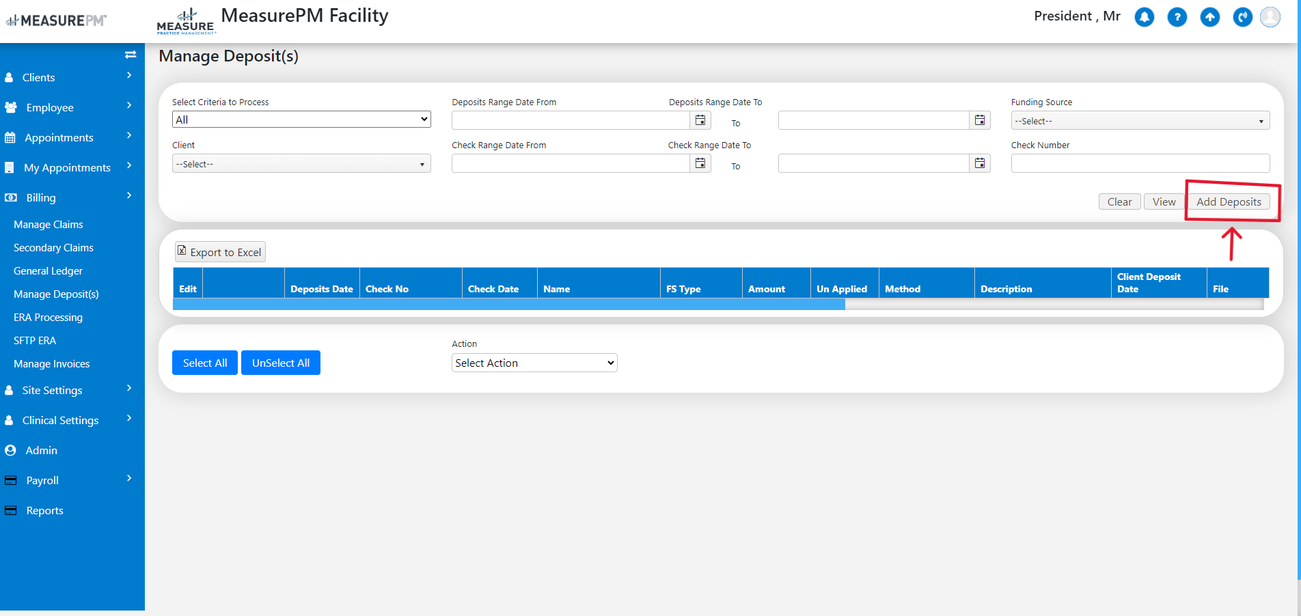Click the MeasurePM logo at top left
1301x616 pixels.
pos(57,20)
